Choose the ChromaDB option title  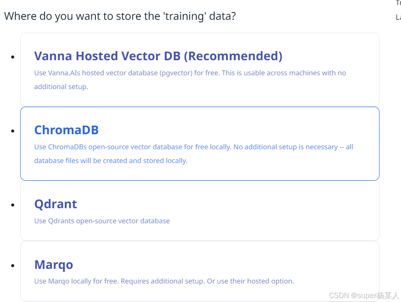pos(66,130)
